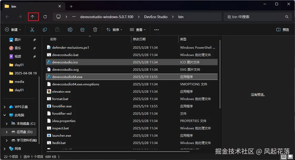295x160 pixels.
Task: Click the bin breadcrumb segment
Action: (181, 17)
